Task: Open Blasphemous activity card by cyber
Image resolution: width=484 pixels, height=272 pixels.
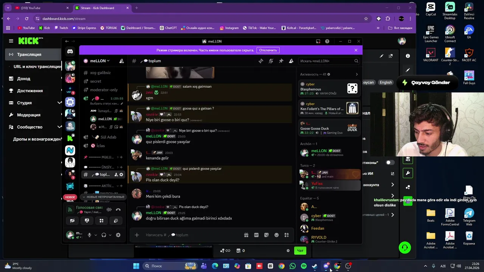Action: pyautogui.click(x=329, y=89)
